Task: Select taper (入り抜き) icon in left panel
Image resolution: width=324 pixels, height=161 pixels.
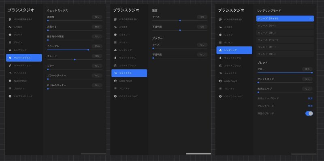Action: click(x=10, y=27)
